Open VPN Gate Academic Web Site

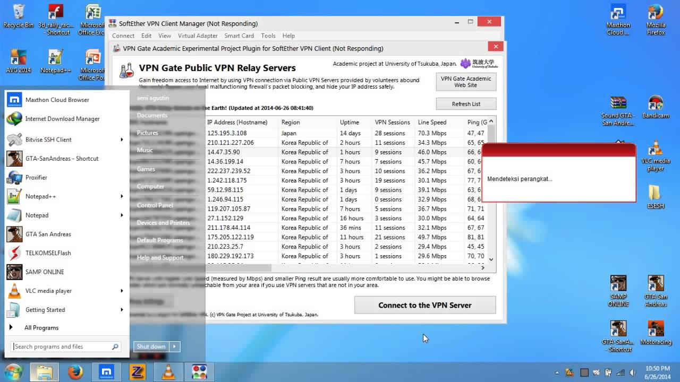(466, 82)
